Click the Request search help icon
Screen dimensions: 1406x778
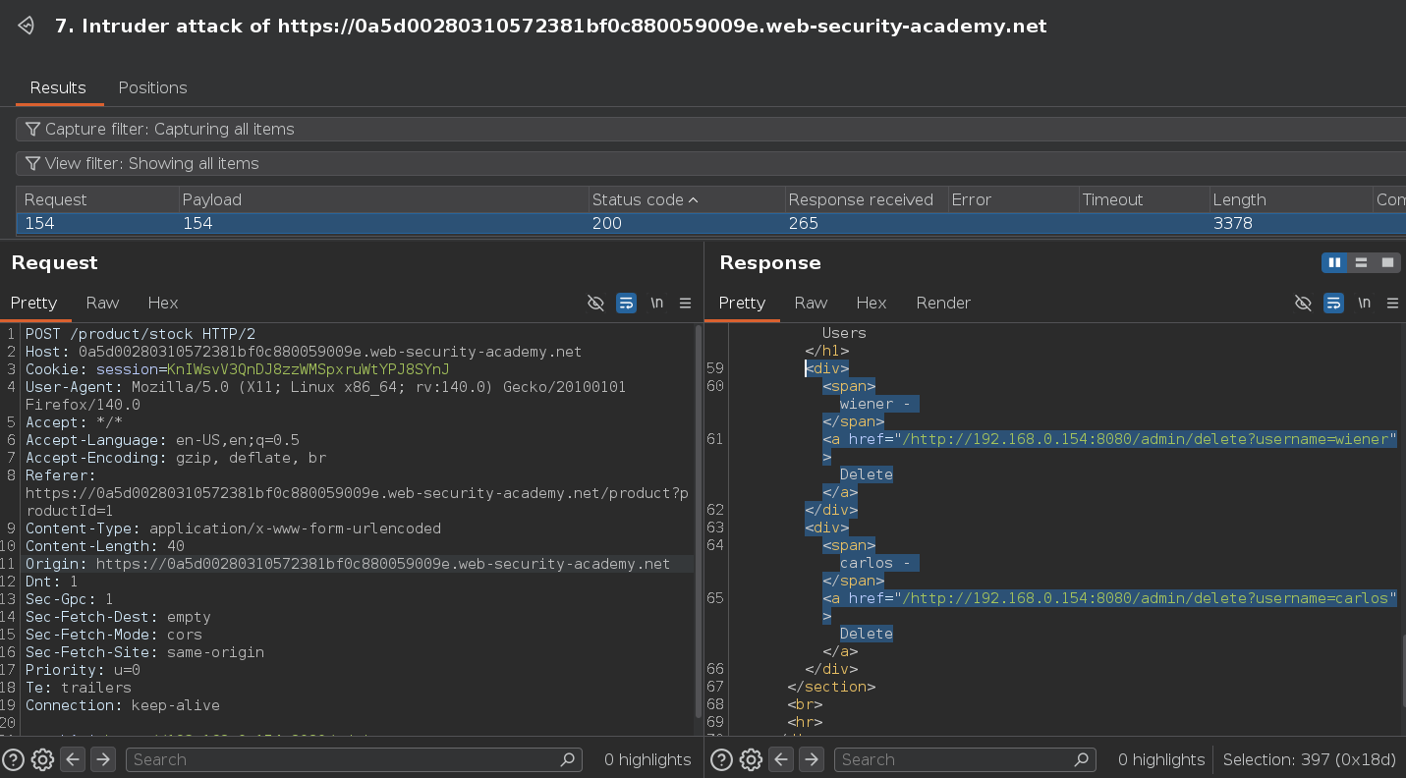tap(13, 759)
